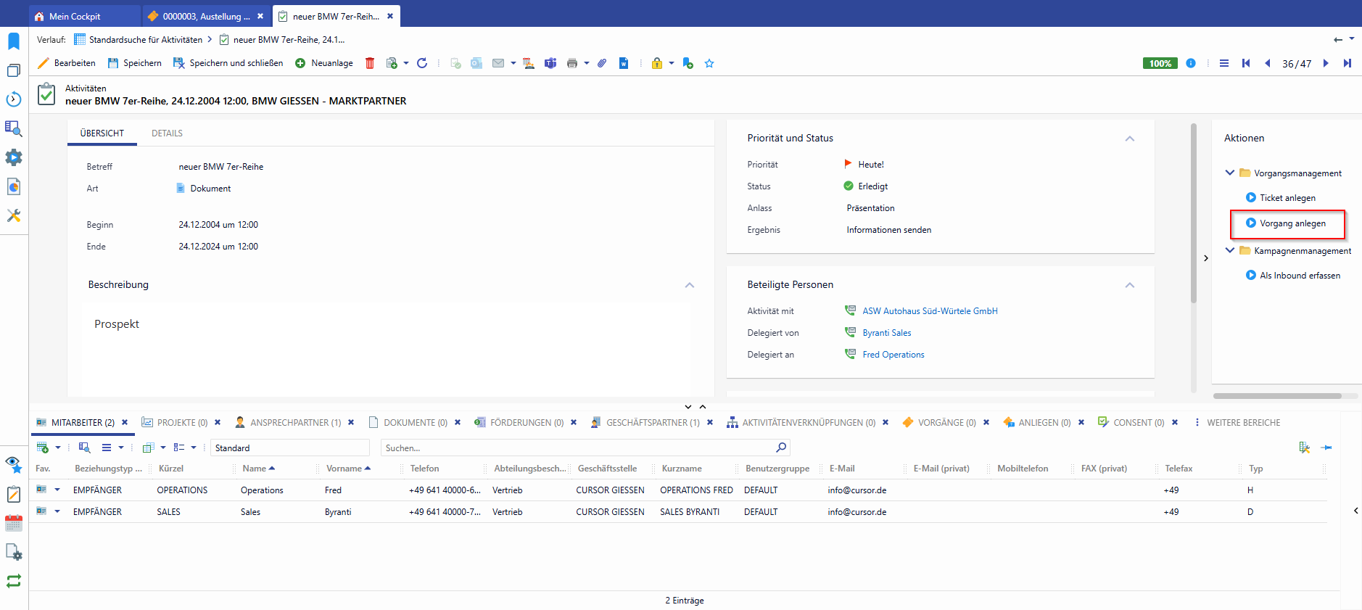
Task: Switch to the DETAILS tab
Action: click(x=167, y=133)
